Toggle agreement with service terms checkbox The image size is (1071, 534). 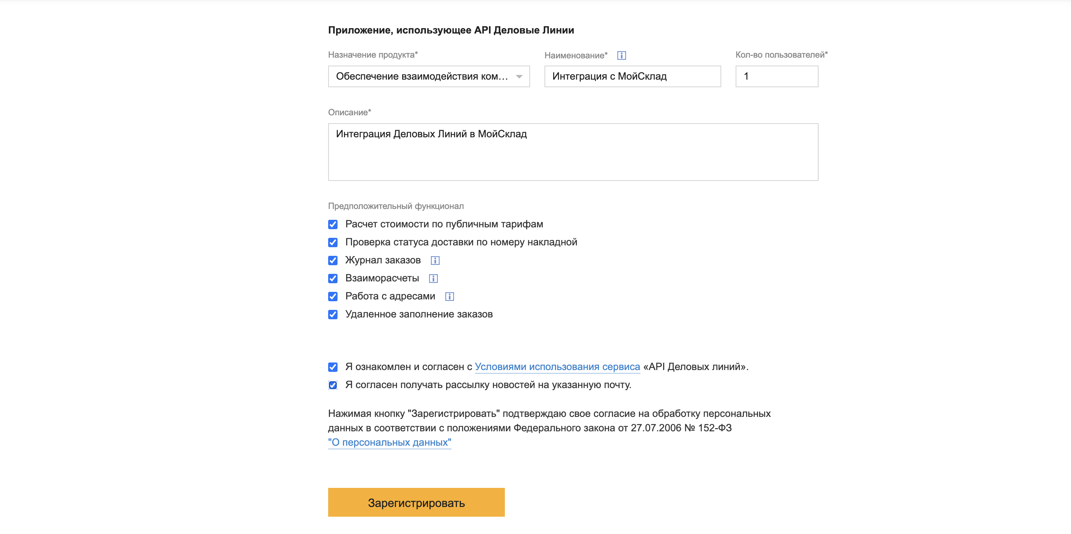point(332,367)
